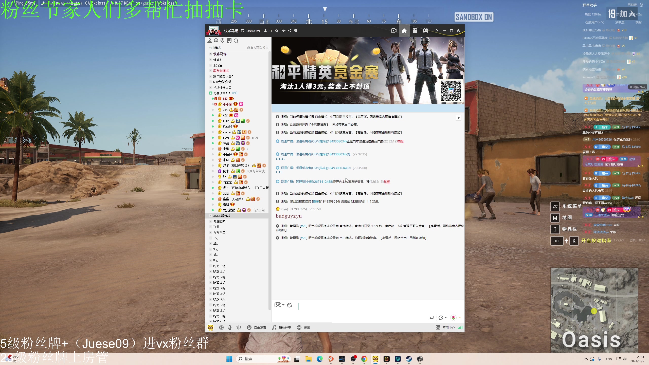Viewport: 649px width, 365px height.
Task: Click the 和平精英赏金赛 banner
Action: 368,70
